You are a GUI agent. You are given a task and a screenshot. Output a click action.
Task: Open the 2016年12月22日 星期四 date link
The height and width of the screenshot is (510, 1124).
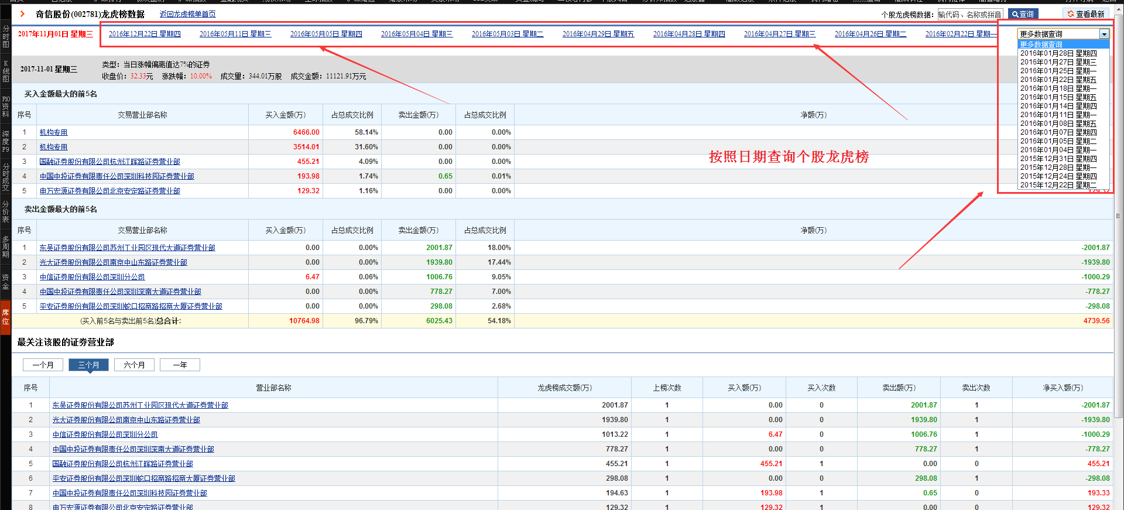point(145,34)
